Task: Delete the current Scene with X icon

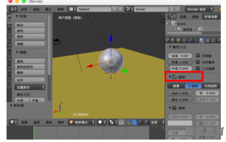Action: click(x=177, y=9)
